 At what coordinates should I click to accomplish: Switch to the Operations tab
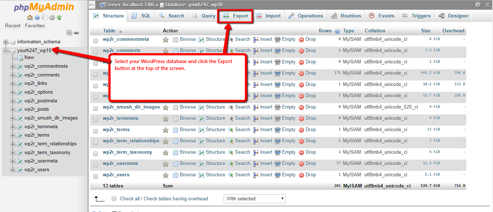(306, 16)
